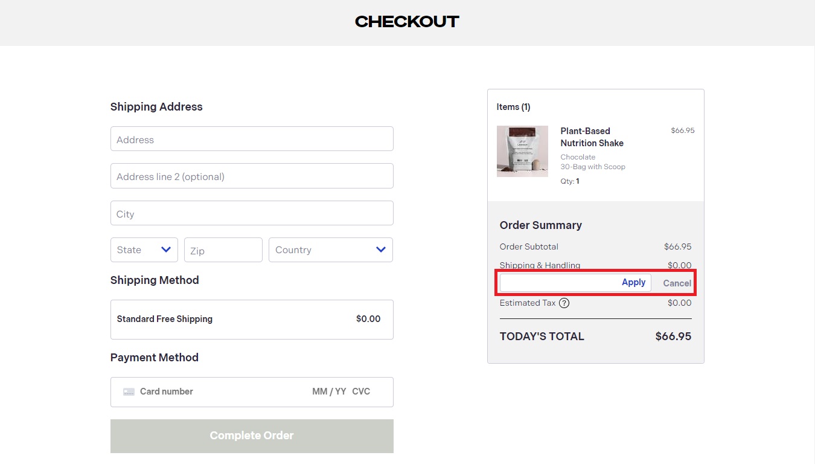Click the State dropdown chevron arrow
The height and width of the screenshot is (464, 815).
click(x=166, y=250)
